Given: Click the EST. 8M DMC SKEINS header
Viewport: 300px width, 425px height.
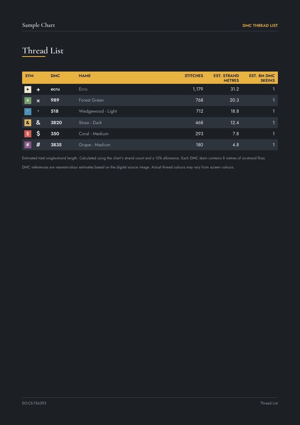Looking at the screenshot, I should [x=262, y=78].
